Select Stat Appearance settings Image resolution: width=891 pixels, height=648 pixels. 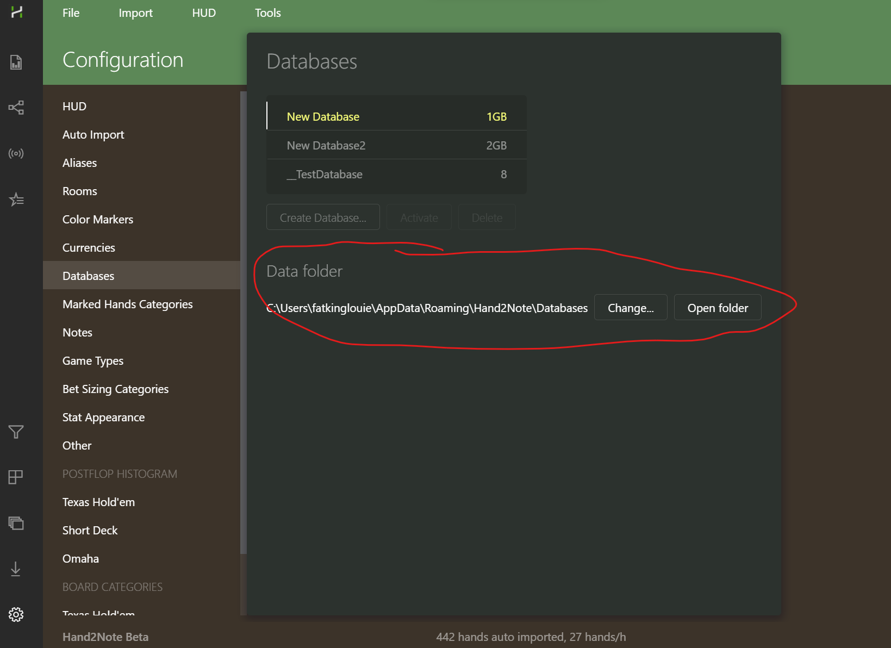(141, 418)
